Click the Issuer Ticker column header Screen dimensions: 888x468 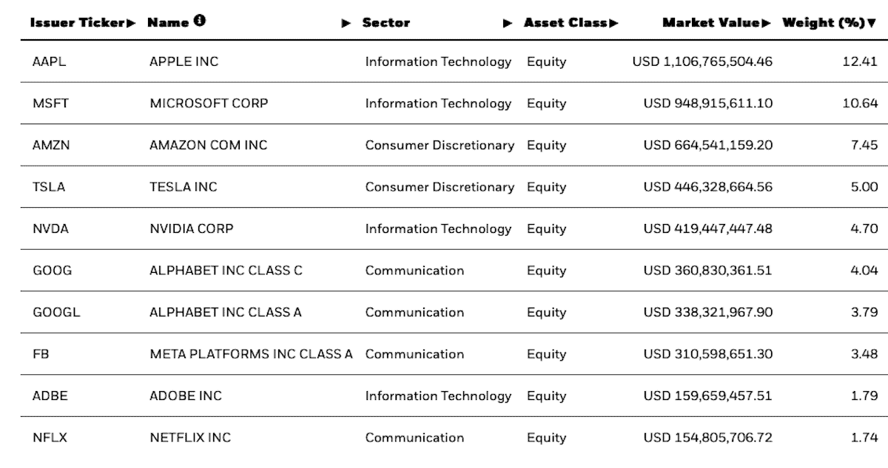pos(77,23)
